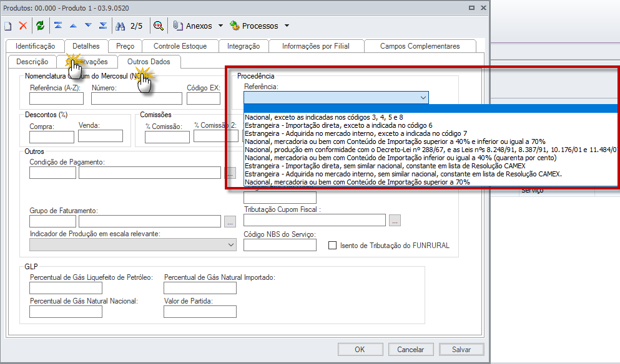Go to the previous record arrow
Viewport: 620px width, 364px height.
73,26
